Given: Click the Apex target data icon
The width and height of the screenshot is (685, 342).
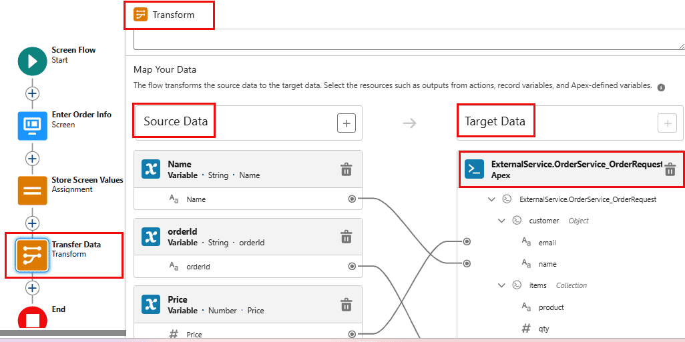Looking at the screenshot, I should tap(475, 169).
